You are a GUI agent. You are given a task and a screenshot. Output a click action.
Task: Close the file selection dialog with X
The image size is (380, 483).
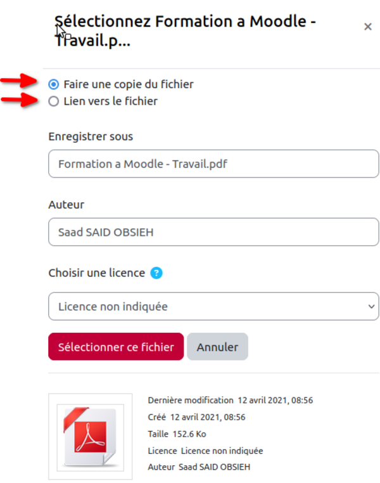click(368, 27)
